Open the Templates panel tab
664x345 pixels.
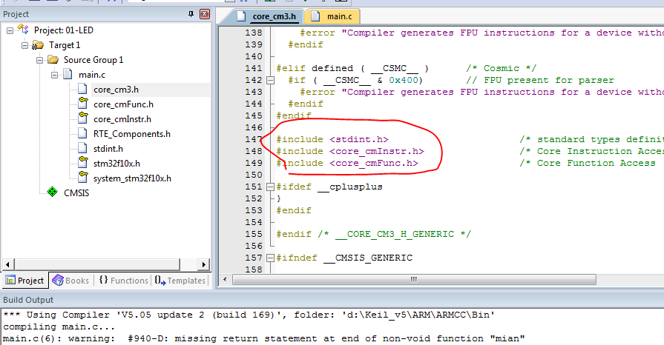point(180,281)
